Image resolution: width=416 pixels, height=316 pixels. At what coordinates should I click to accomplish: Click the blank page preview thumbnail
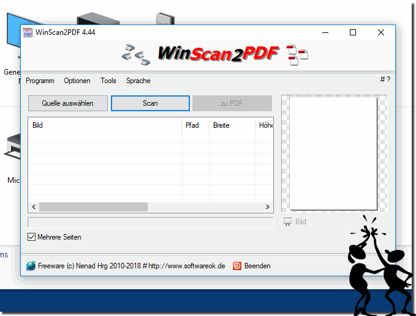pos(333,153)
